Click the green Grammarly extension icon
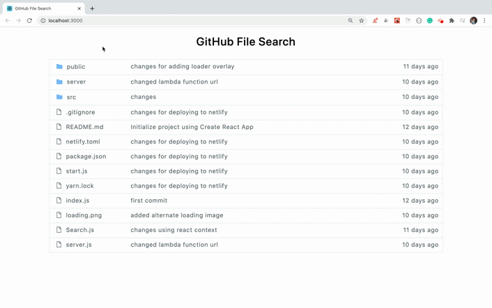This screenshot has width=492, height=308. 430,21
